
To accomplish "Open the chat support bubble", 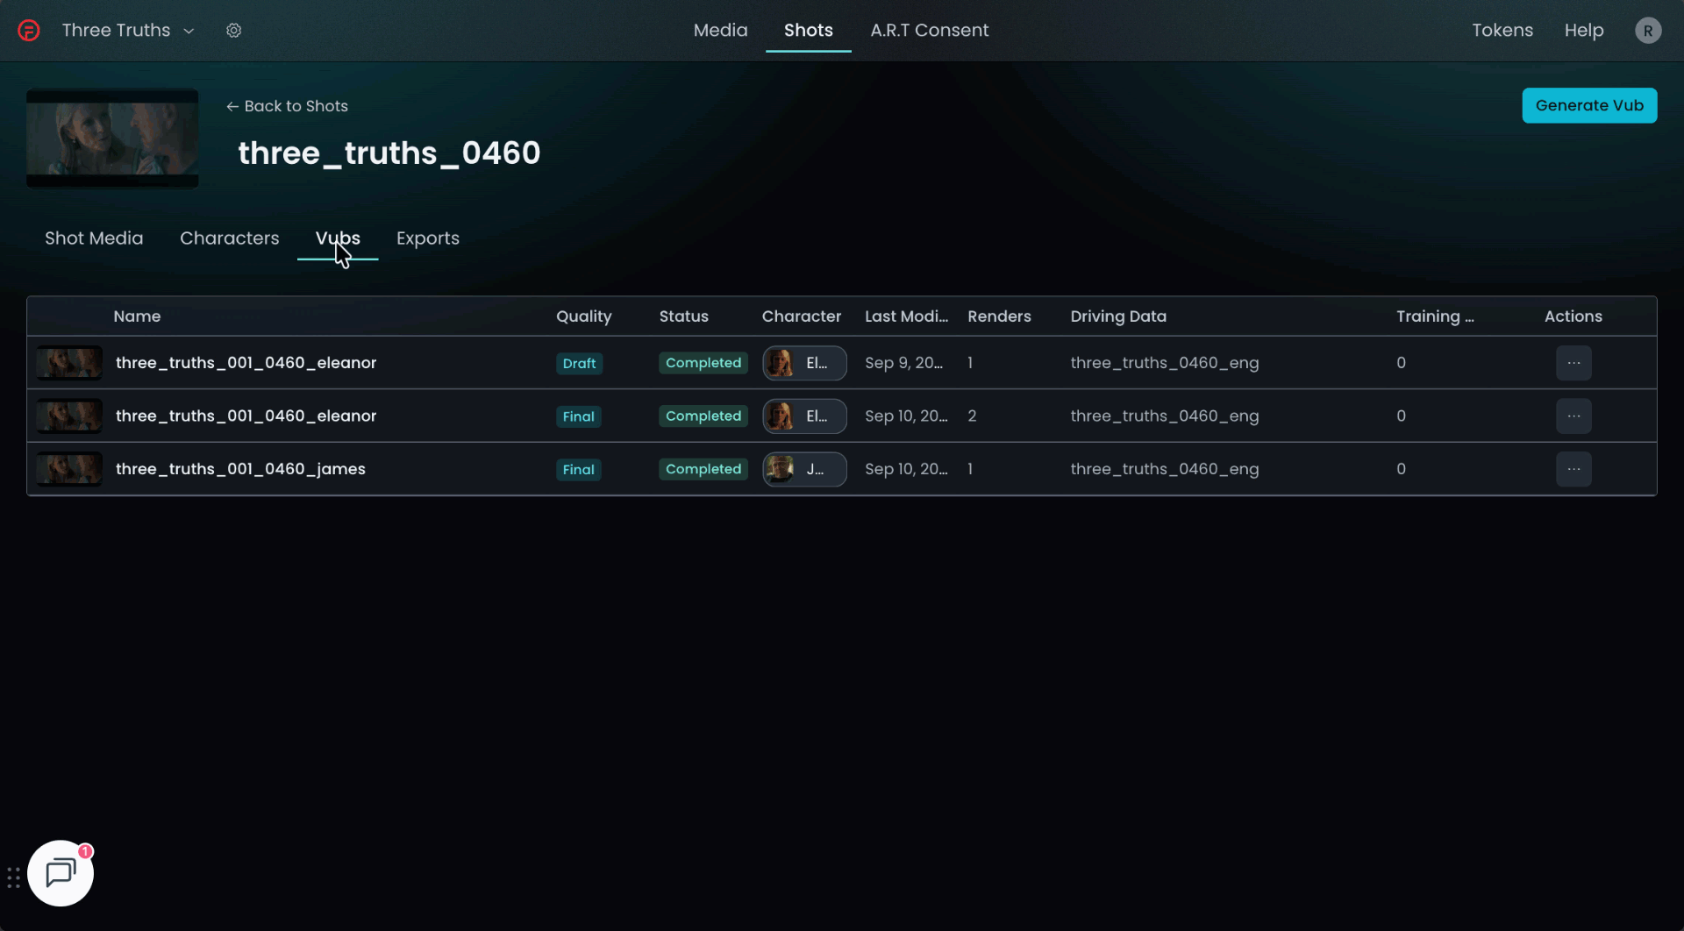I will tap(61, 873).
